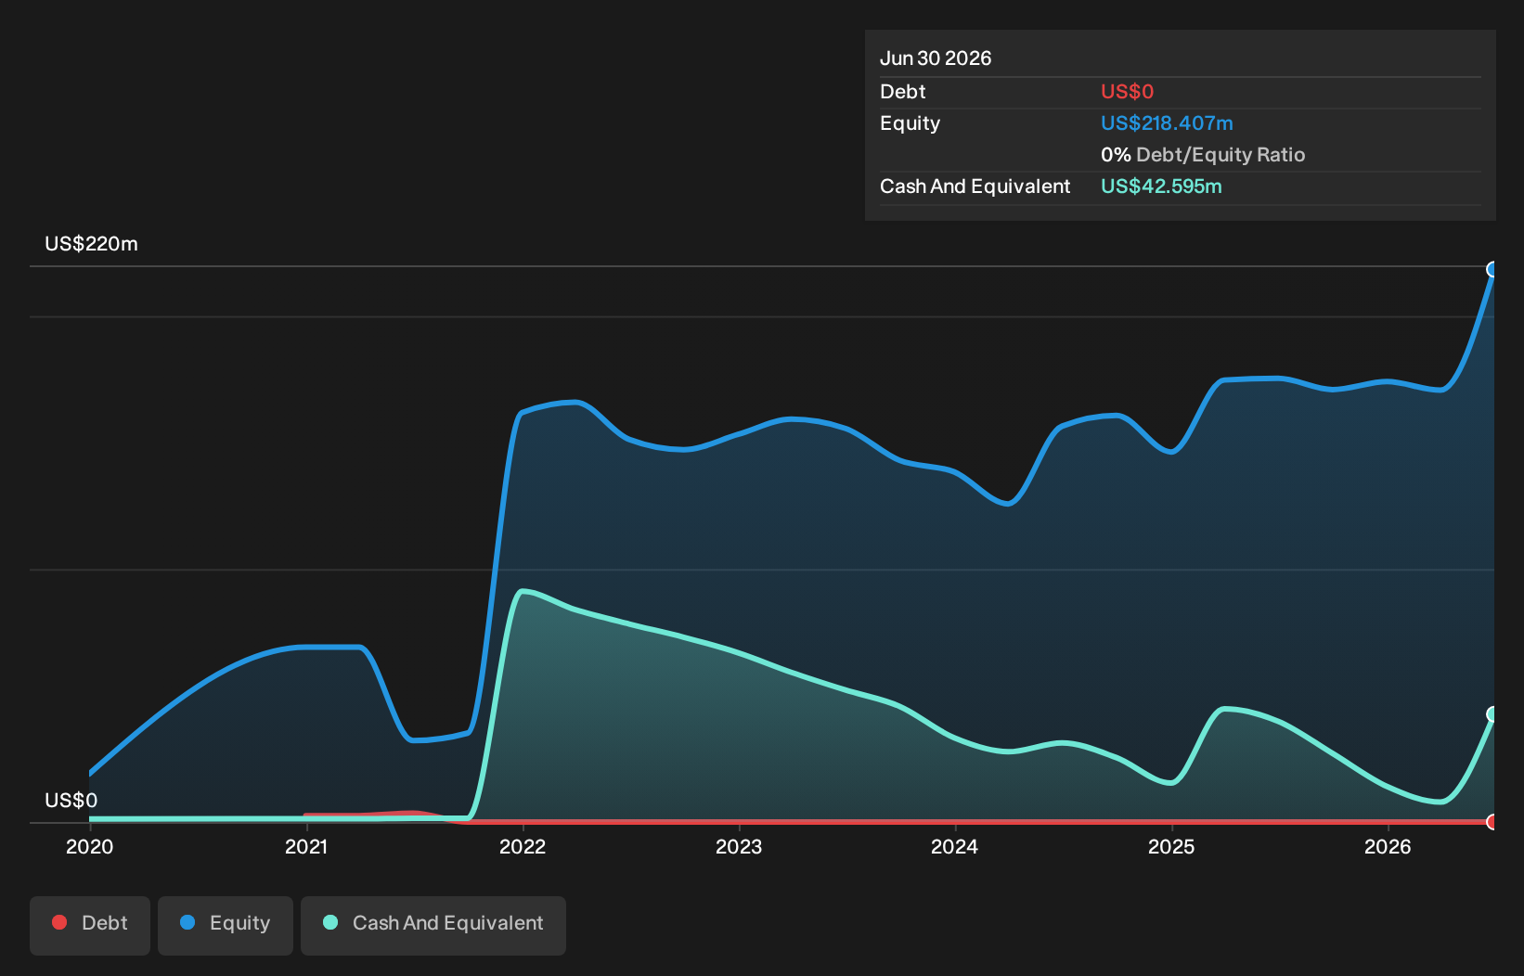Click the US$42.595m cash value
1524x976 pixels.
(1161, 186)
